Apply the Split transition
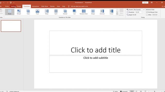The image size is (165, 92). tap(56, 12)
